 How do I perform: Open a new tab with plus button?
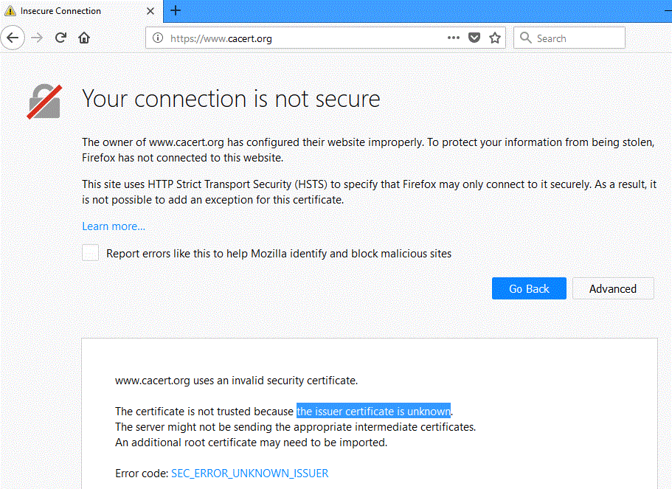tap(176, 10)
